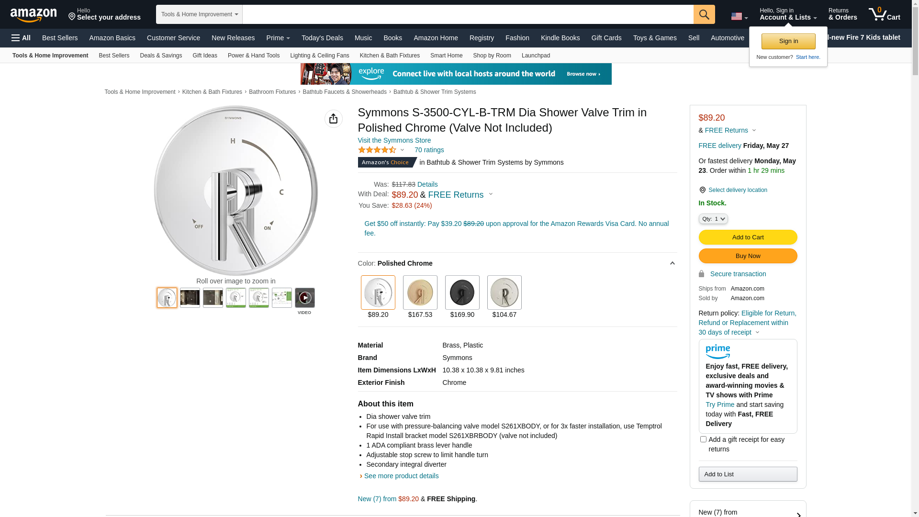Open Power & Hand Tools subcategory
Viewport: 919px width, 517px height.
[253, 56]
